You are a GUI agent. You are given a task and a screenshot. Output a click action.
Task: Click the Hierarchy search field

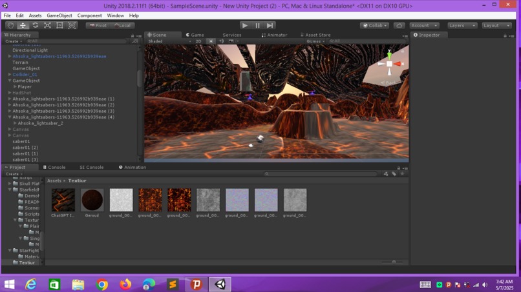[76, 41]
